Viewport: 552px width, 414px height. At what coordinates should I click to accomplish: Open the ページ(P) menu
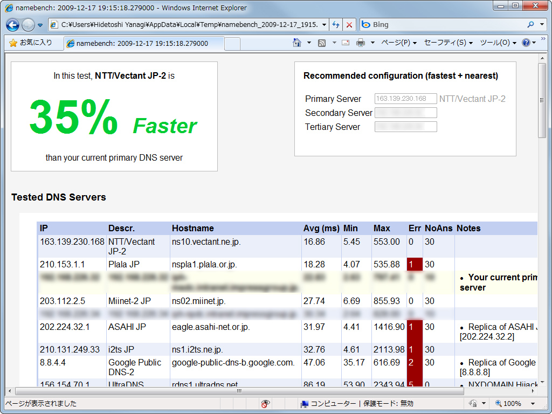[399, 43]
